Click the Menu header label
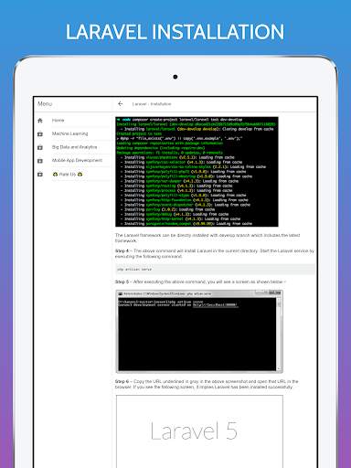 pos(45,103)
